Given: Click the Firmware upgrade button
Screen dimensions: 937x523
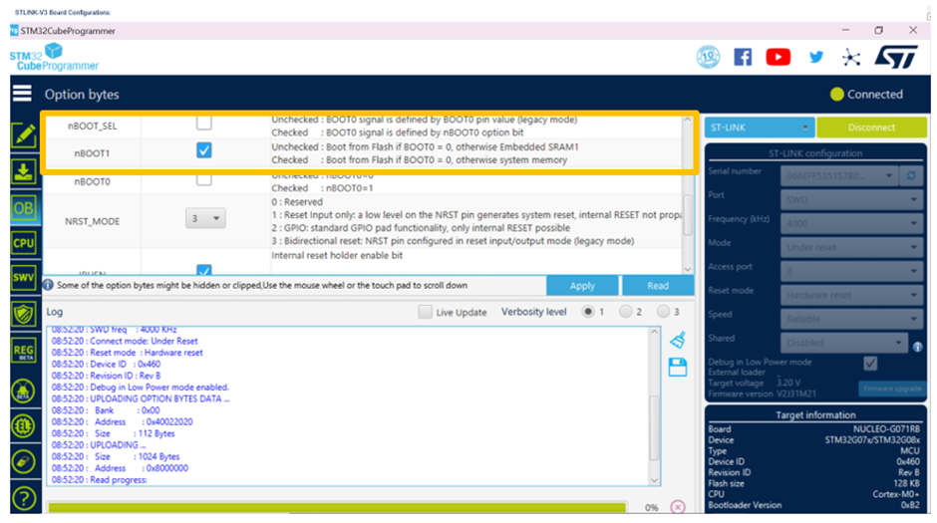Looking at the screenshot, I should click(x=892, y=389).
